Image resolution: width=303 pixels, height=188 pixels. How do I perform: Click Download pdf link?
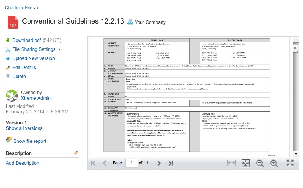pyautogui.click(x=26, y=40)
